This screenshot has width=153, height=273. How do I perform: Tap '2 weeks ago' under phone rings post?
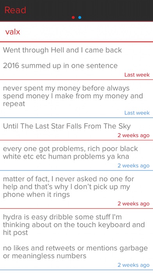pyautogui.click(x=133, y=204)
